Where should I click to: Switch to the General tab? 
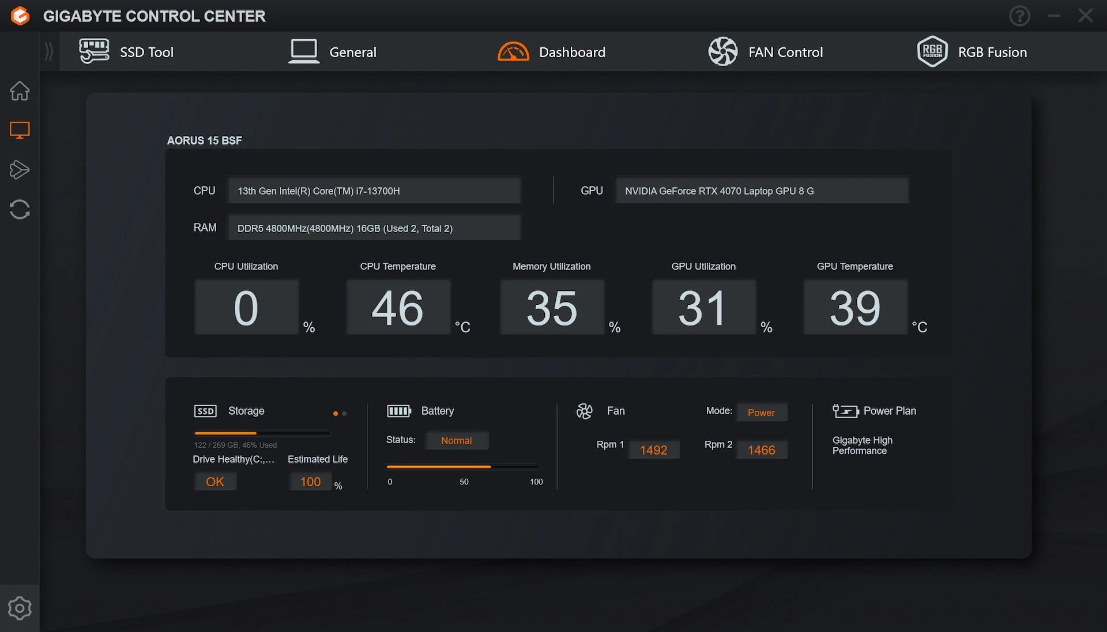(x=332, y=51)
